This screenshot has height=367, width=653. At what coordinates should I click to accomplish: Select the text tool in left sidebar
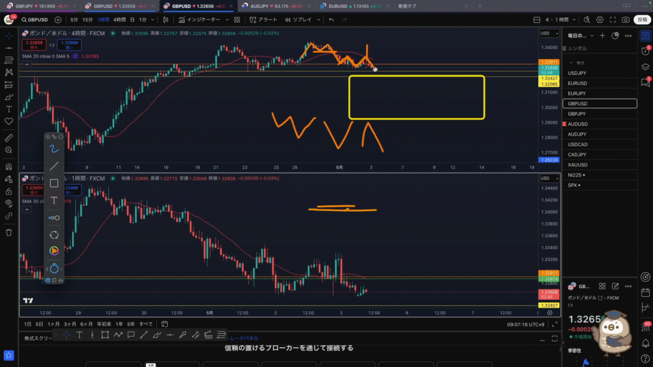[x=9, y=109]
